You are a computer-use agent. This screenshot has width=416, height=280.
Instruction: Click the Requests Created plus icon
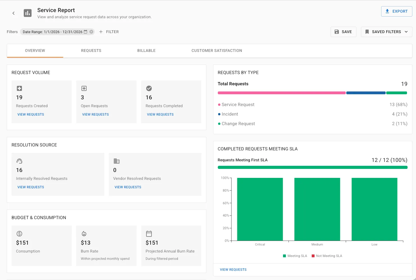coord(19,88)
